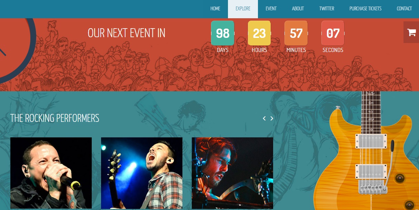Click the orange 57 minutes tile
419x210 pixels.
click(296, 33)
